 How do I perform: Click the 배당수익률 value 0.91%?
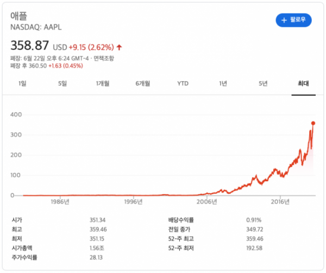pos(254,220)
